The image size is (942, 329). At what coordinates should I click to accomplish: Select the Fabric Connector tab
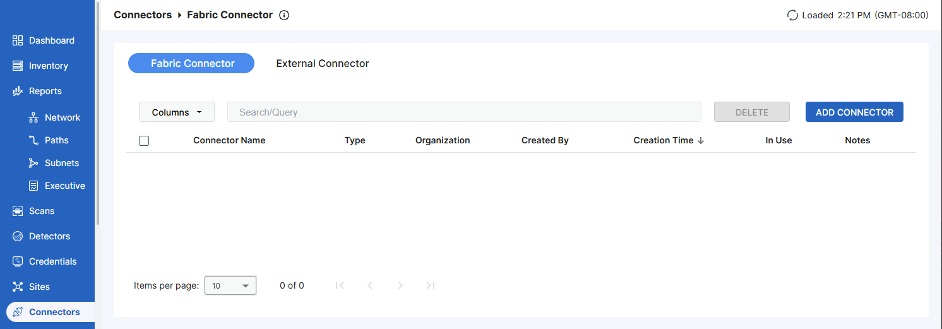click(x=191, y=63)
